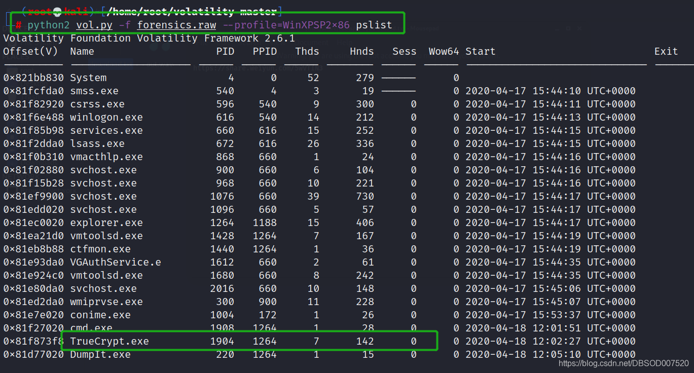
Task: Click the start time 15:53:37 of conime.exe
Action: [557, 315]
